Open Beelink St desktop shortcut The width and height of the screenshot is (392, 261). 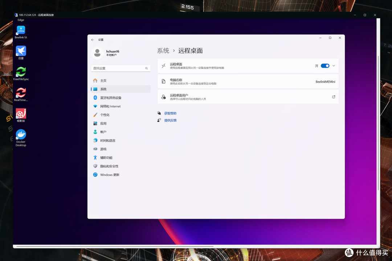pyautogui.click(x=21, y=32)
